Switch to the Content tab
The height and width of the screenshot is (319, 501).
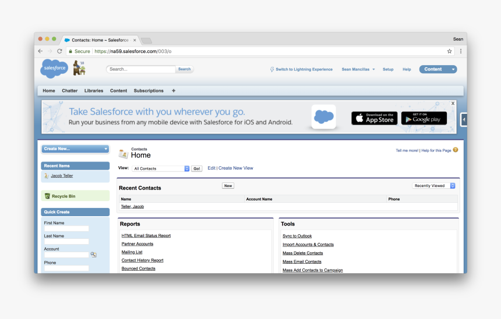(118, 91)
